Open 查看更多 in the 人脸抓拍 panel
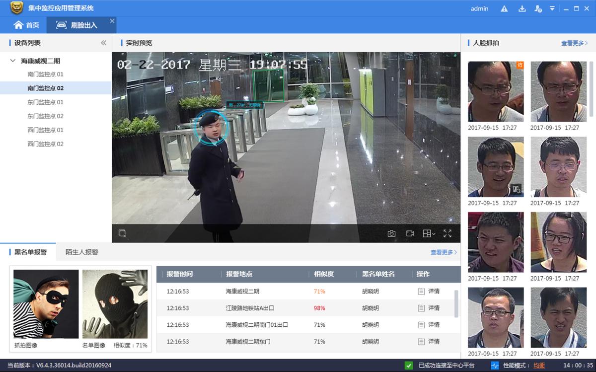The height and width of the screenshot is (372, 596). (573, 43)
